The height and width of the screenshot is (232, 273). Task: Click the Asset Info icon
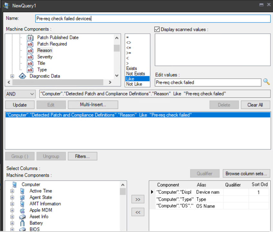click(x=22, y=217)
